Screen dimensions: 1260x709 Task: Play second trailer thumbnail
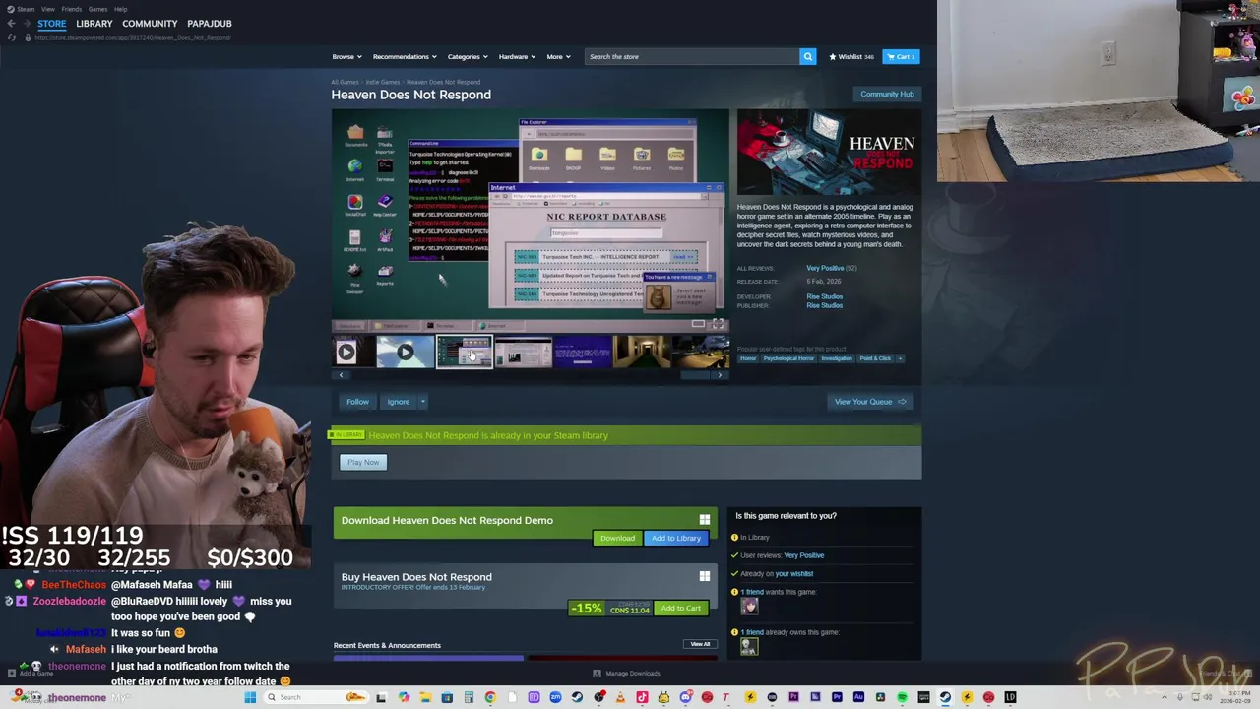coord(405,352)
